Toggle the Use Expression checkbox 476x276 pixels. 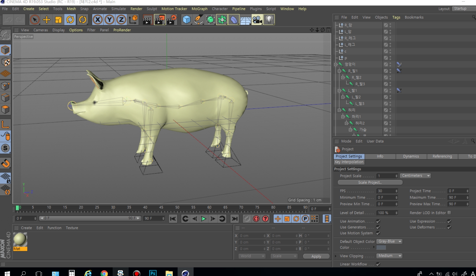coord(449,221)
